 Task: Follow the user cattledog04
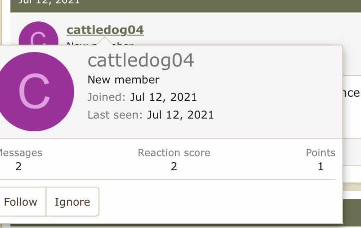click(x=21, y=202)
